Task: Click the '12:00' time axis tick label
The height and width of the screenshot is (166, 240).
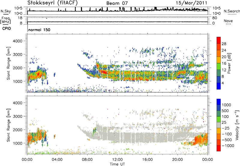Action: click(117, 160)
